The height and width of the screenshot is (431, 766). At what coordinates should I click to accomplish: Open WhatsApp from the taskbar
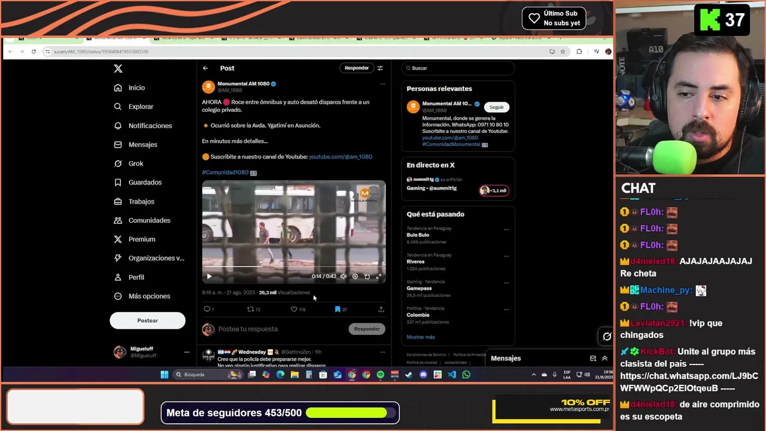pos(466,375)
